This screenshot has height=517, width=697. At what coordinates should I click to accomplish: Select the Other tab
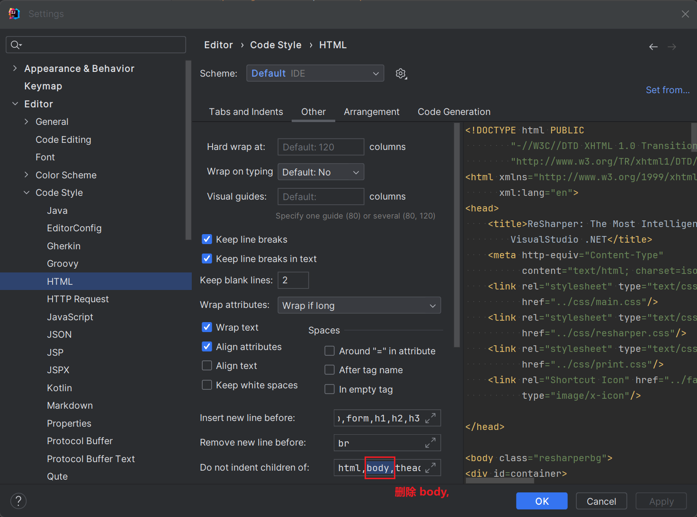(313, 112)
